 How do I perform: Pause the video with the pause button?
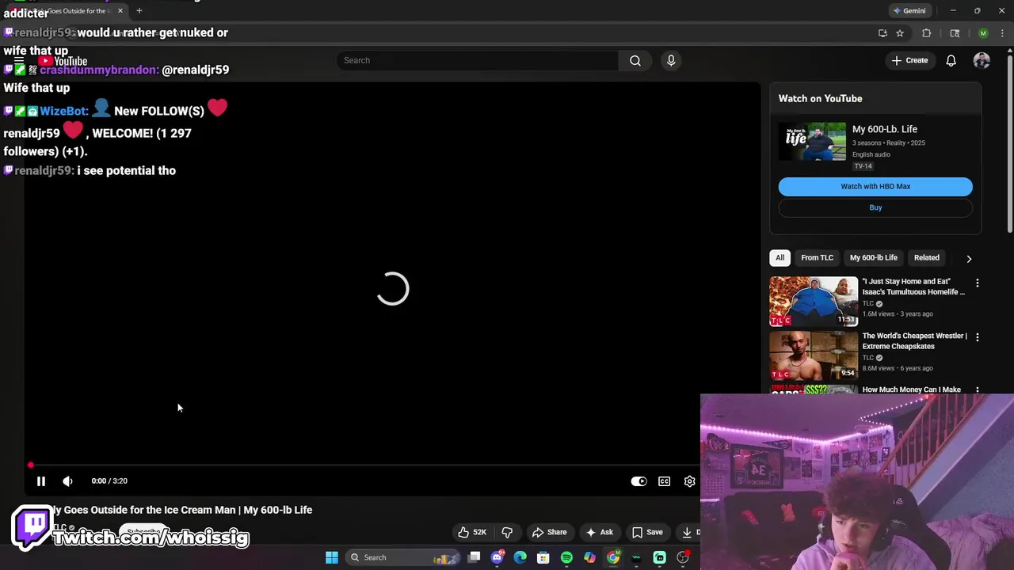pyautogui.click(x=41, y=481)
